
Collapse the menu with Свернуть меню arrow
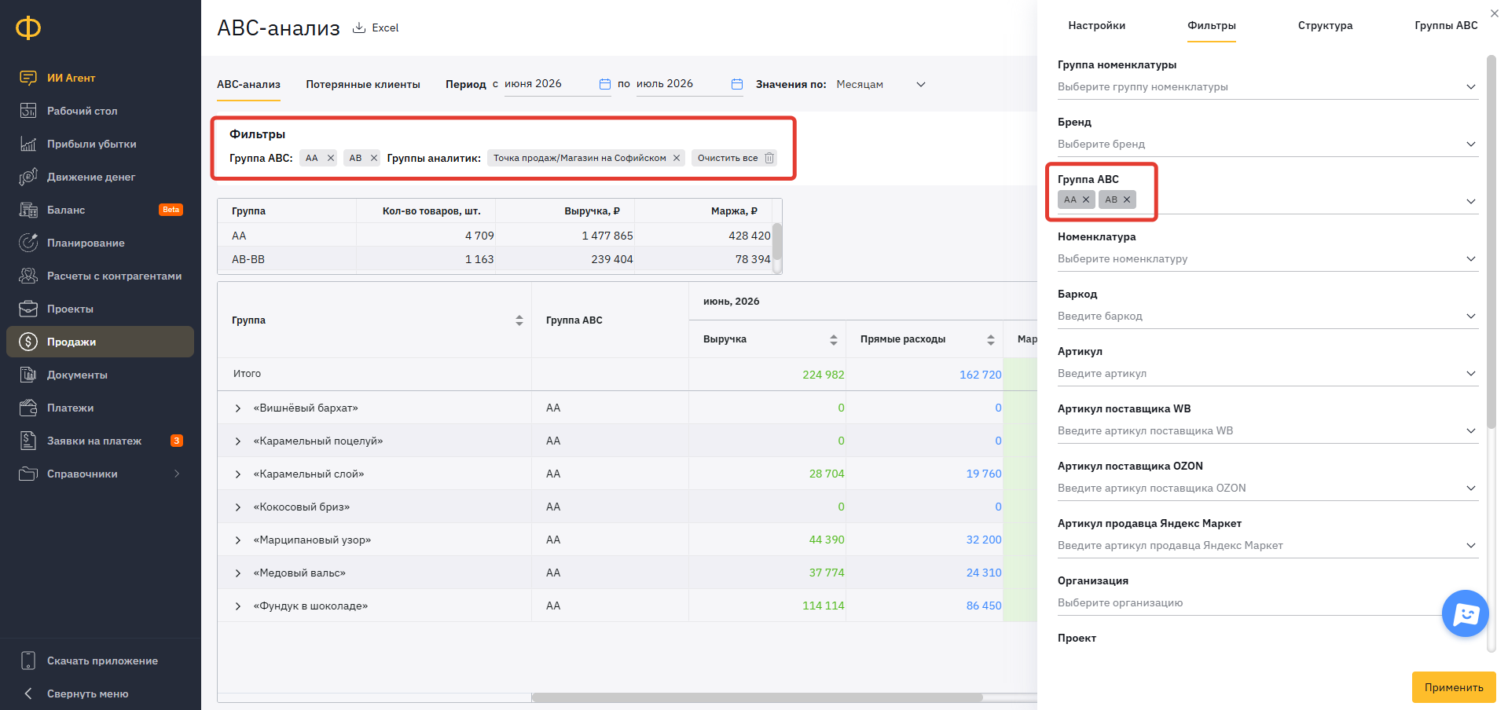click(28, 694)
